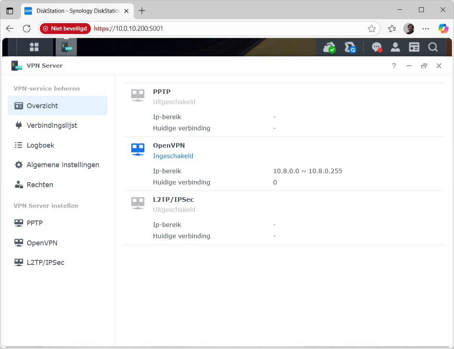Open the browser favorites list icon
Screen dimensions: 454x349
point(392,29)
